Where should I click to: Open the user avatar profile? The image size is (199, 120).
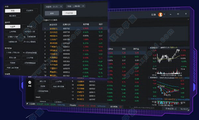pyautogui.click(x=160, y=14)
